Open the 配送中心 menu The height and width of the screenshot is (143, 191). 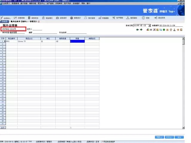click(x=41, y=3)
